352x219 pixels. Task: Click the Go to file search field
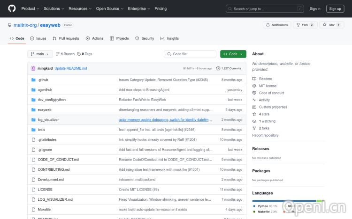pyautogui.click(x=190, y=54)
